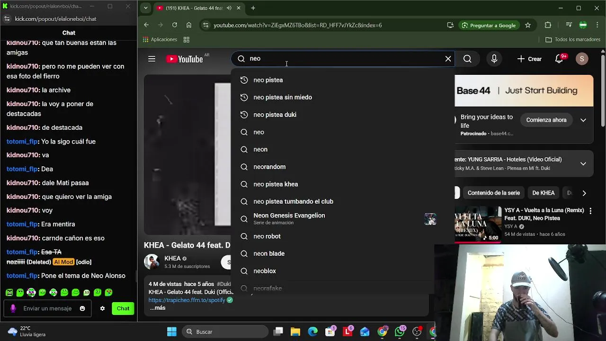Select the 'neon' suggestion
The height and width of the screenshot is (341, 606).
pos(343,149)
